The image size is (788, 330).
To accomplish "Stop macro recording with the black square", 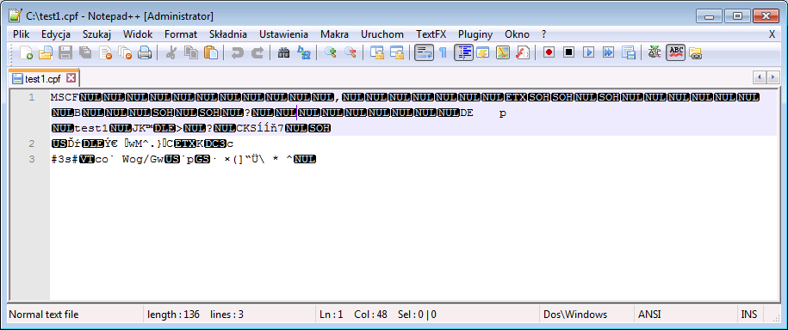I will click(568, 52).
